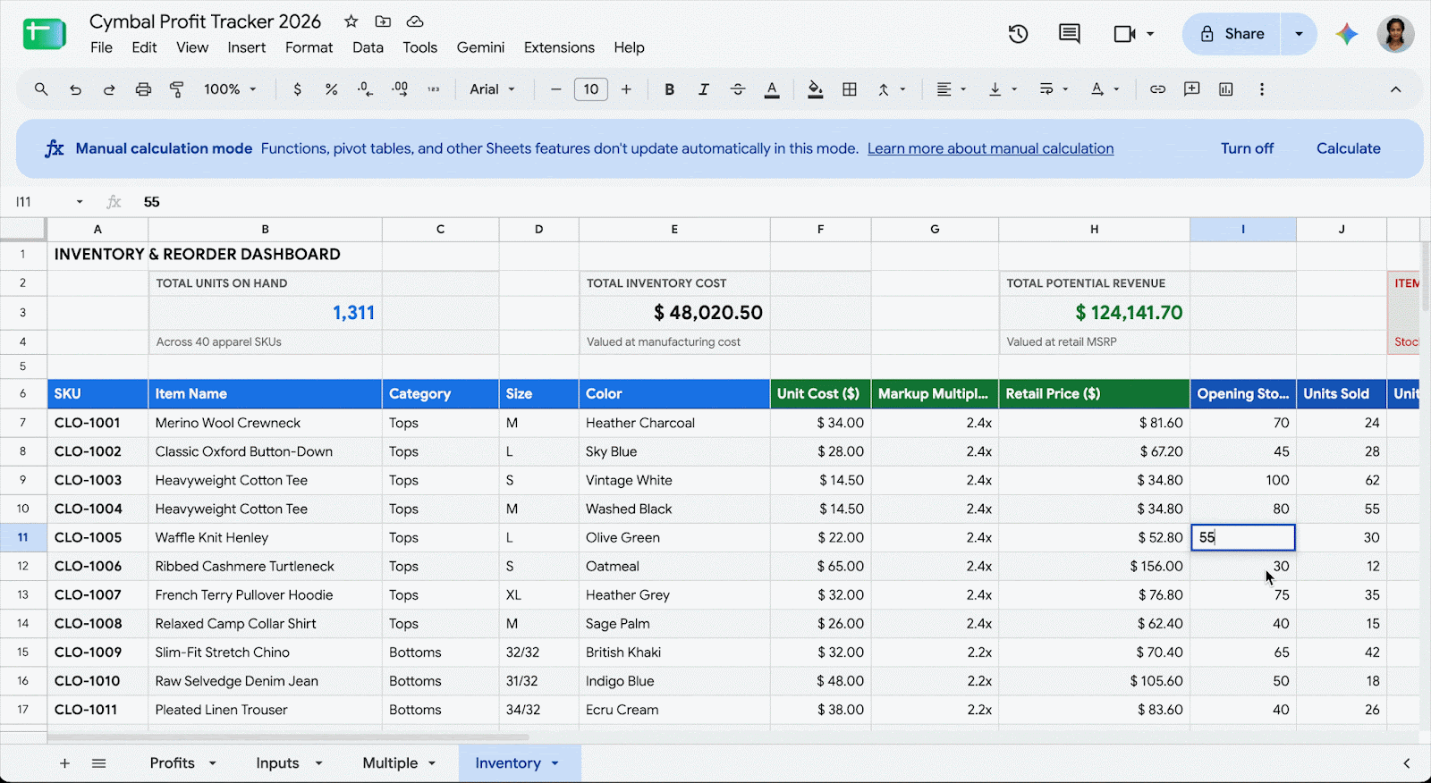Add a new sheet
The image size is (1431, 783).
tap(64, 763)
